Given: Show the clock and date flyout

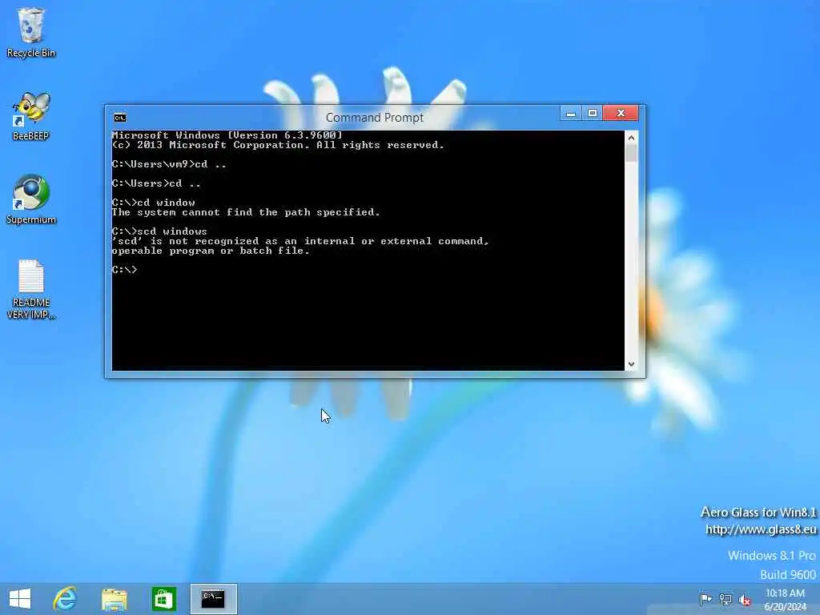Looking at the screenshot, I should point(785,599).
